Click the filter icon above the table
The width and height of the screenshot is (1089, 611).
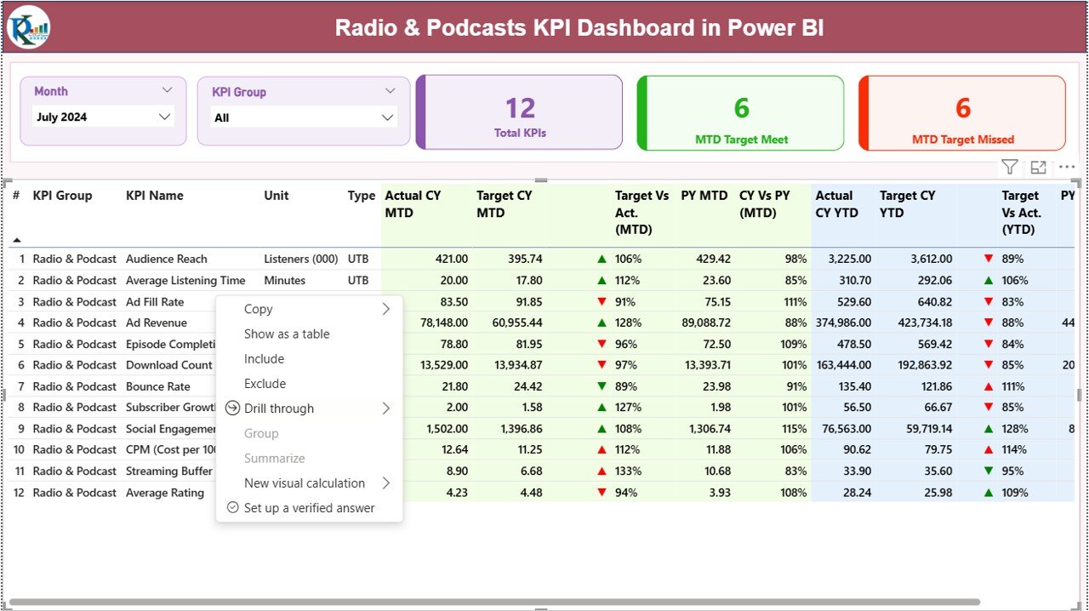click(1009, 168)
